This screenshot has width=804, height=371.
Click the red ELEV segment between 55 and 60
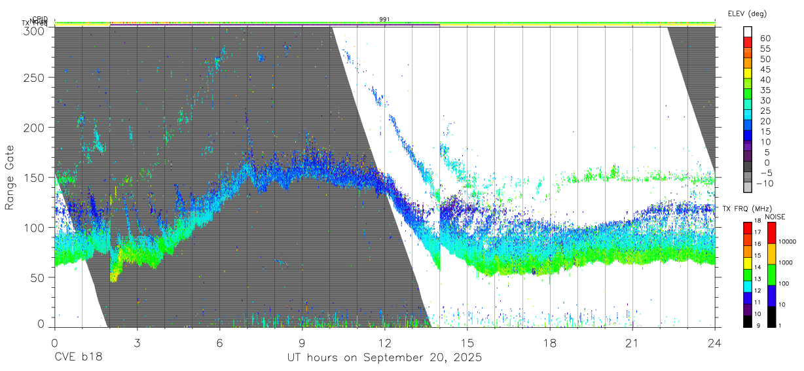point(748,43)
